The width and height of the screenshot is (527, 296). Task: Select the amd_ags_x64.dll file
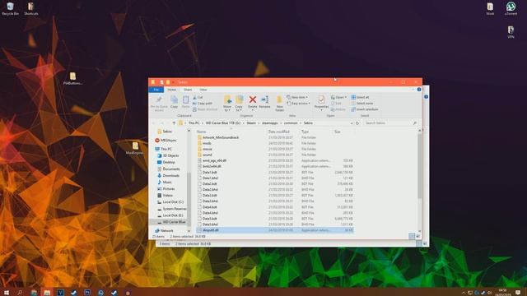click(214, 161)
